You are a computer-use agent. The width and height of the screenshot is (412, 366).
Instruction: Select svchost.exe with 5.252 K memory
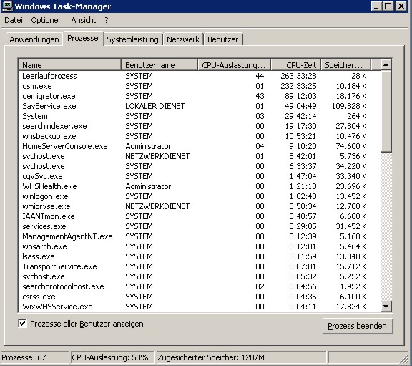tap(199, 276)
